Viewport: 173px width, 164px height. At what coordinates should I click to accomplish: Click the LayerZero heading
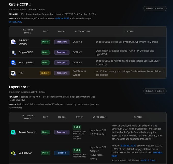pyautogui.click(x=18, y=87)
